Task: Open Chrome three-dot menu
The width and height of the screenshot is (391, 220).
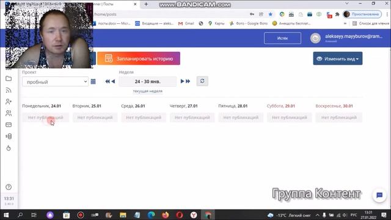Action: point(387,14)
